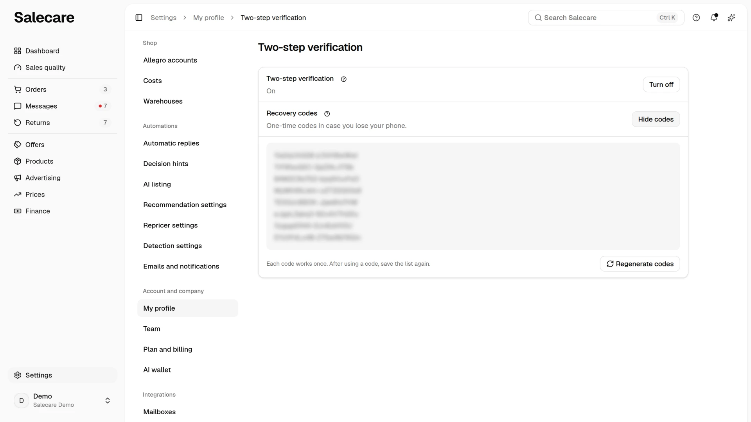Screen dimensions: 751x422
Task: Select Team settings
Action: coord(188,329)
